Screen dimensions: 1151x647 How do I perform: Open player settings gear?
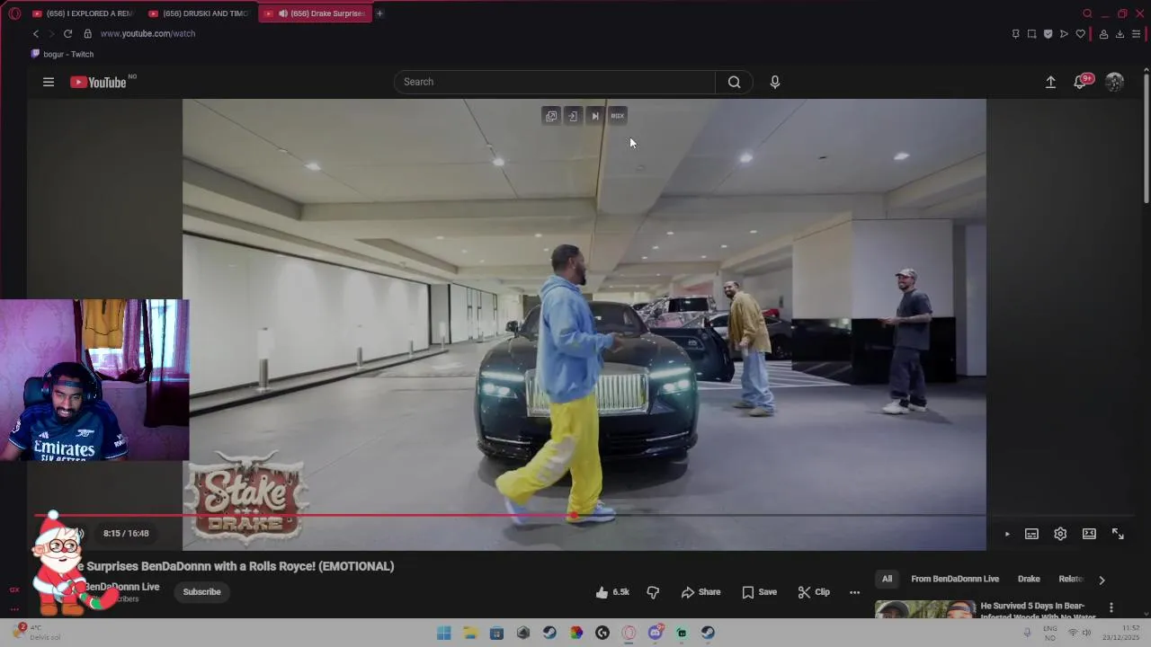point(1060,534)
